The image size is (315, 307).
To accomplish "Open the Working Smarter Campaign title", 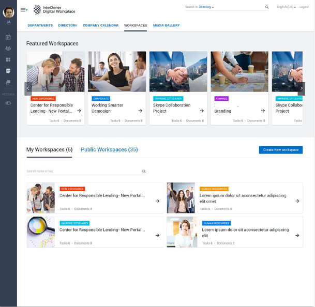I will click(x=107, y=108).
